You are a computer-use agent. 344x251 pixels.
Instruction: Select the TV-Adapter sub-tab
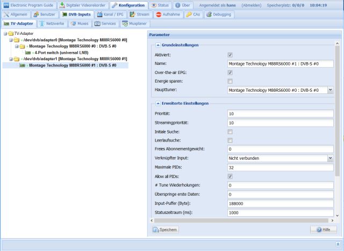tap(19, 24)
